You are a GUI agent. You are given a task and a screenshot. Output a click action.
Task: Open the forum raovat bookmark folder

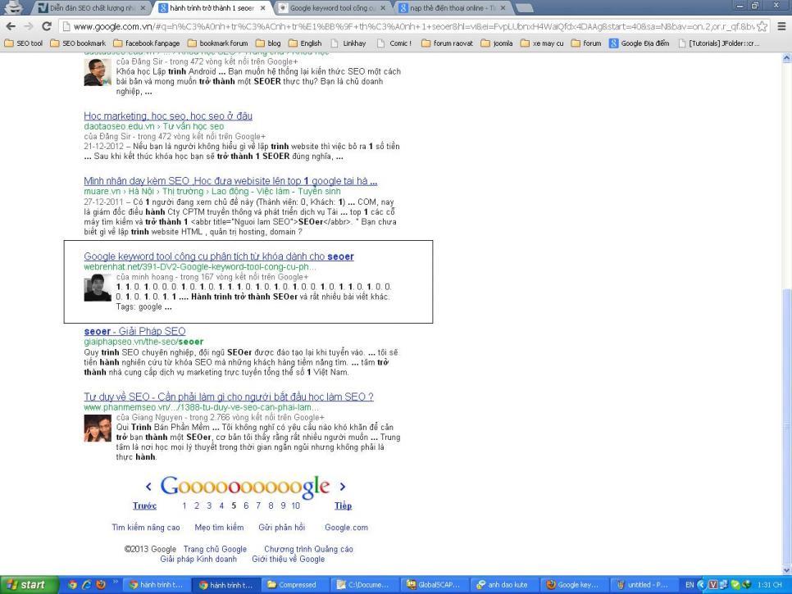447,43
